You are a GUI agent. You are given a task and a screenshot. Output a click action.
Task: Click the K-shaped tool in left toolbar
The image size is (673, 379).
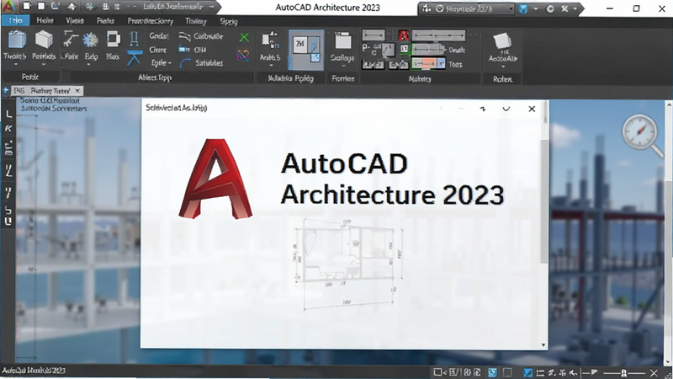point(8,129)
